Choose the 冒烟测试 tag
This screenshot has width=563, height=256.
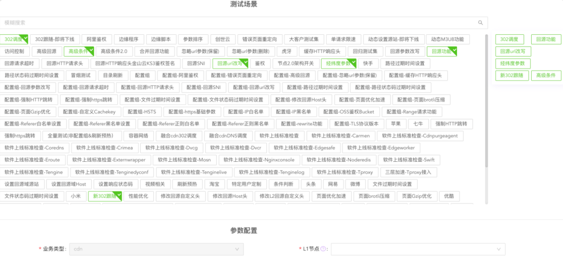pos(81,75)
